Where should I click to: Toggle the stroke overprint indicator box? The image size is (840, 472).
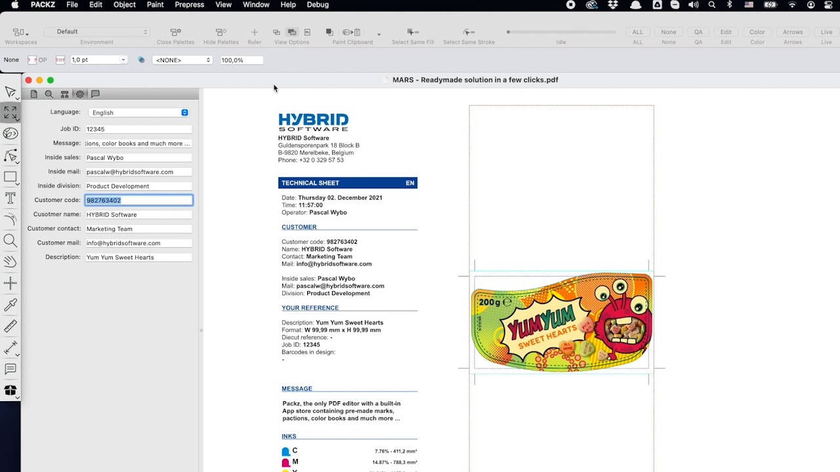coord(60,60)
